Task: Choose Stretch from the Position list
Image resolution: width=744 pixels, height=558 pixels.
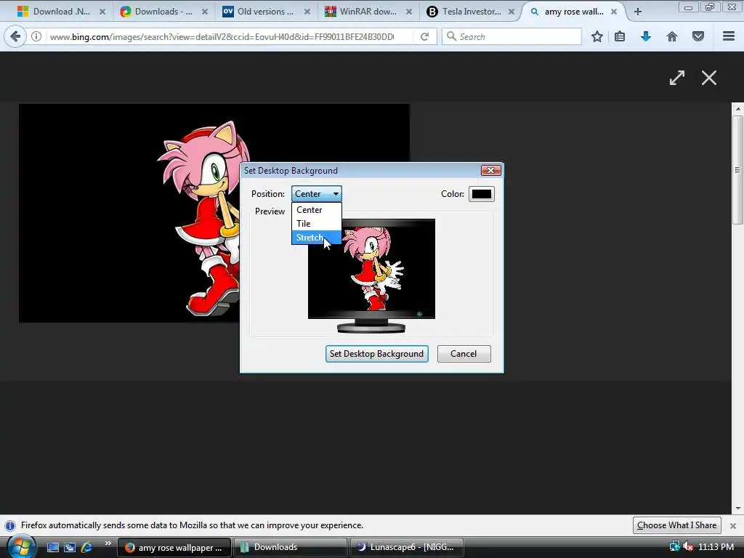Action: [317, 238]
